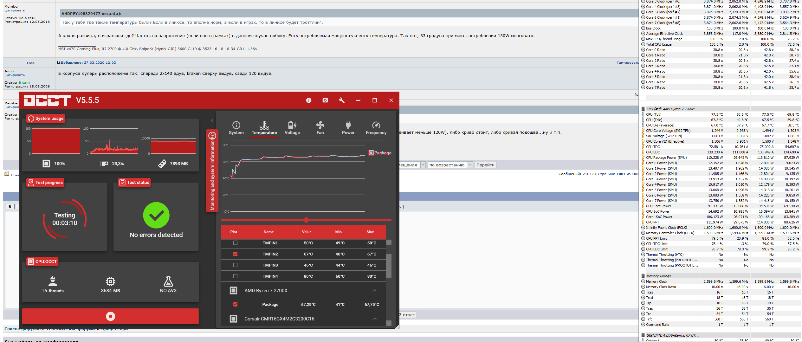Viewport: 802px width, 342px height.
Task: Click 7893 MB RAM icon
Action: [x=162, y=164]
